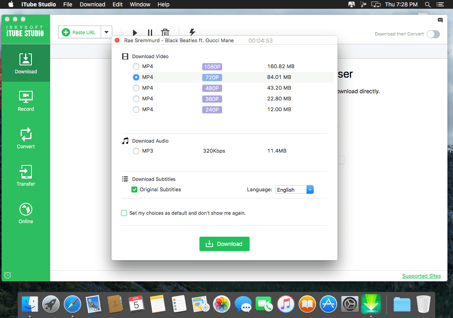The width and height of the screenshot is (453, 318).
Task: Close the download options dialog red dot
Action: coord(117,41)
